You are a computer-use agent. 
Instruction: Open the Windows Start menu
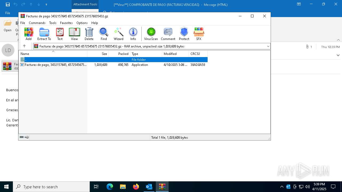click(6, 187)
